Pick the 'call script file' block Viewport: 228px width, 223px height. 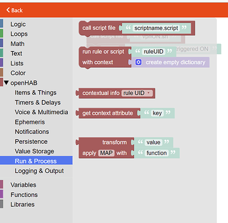[x=99, y=28]
